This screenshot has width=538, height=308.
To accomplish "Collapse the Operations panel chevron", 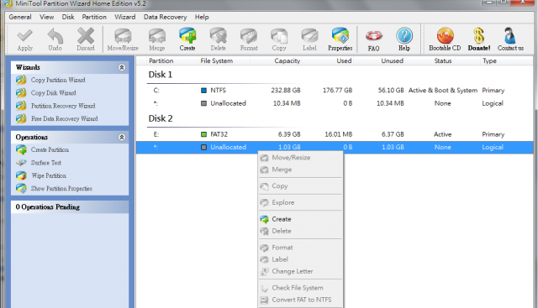I will (121, 138).
